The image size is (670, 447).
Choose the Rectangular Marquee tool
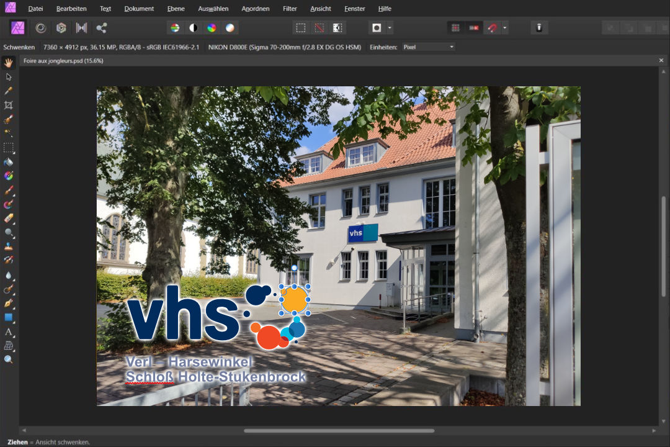pos(9,148)
